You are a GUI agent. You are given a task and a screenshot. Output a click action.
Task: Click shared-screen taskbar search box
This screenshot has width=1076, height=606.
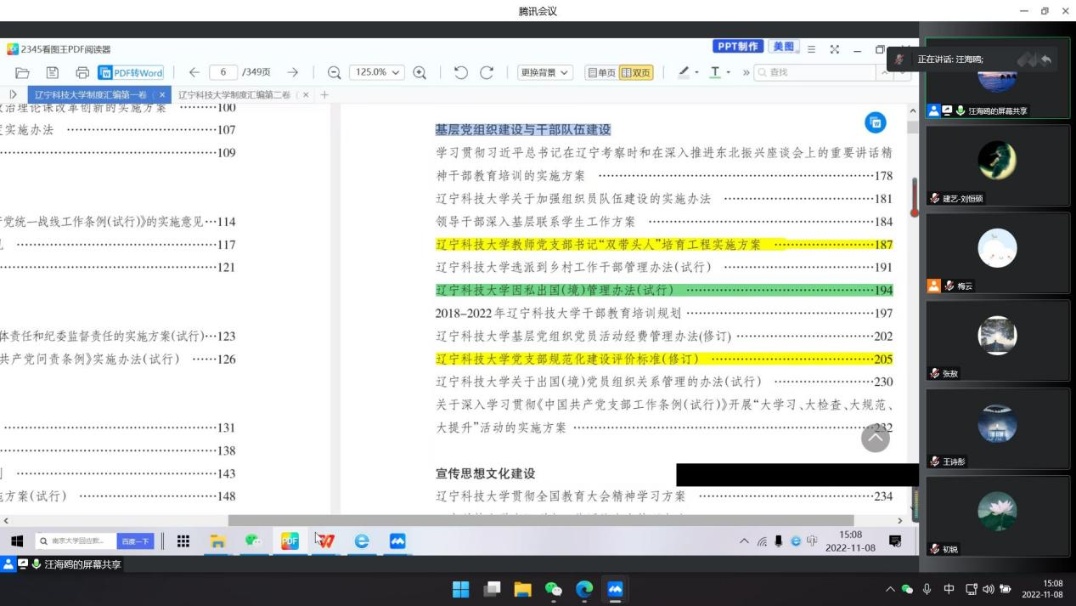pyautogui.click(x=76, y=541)
